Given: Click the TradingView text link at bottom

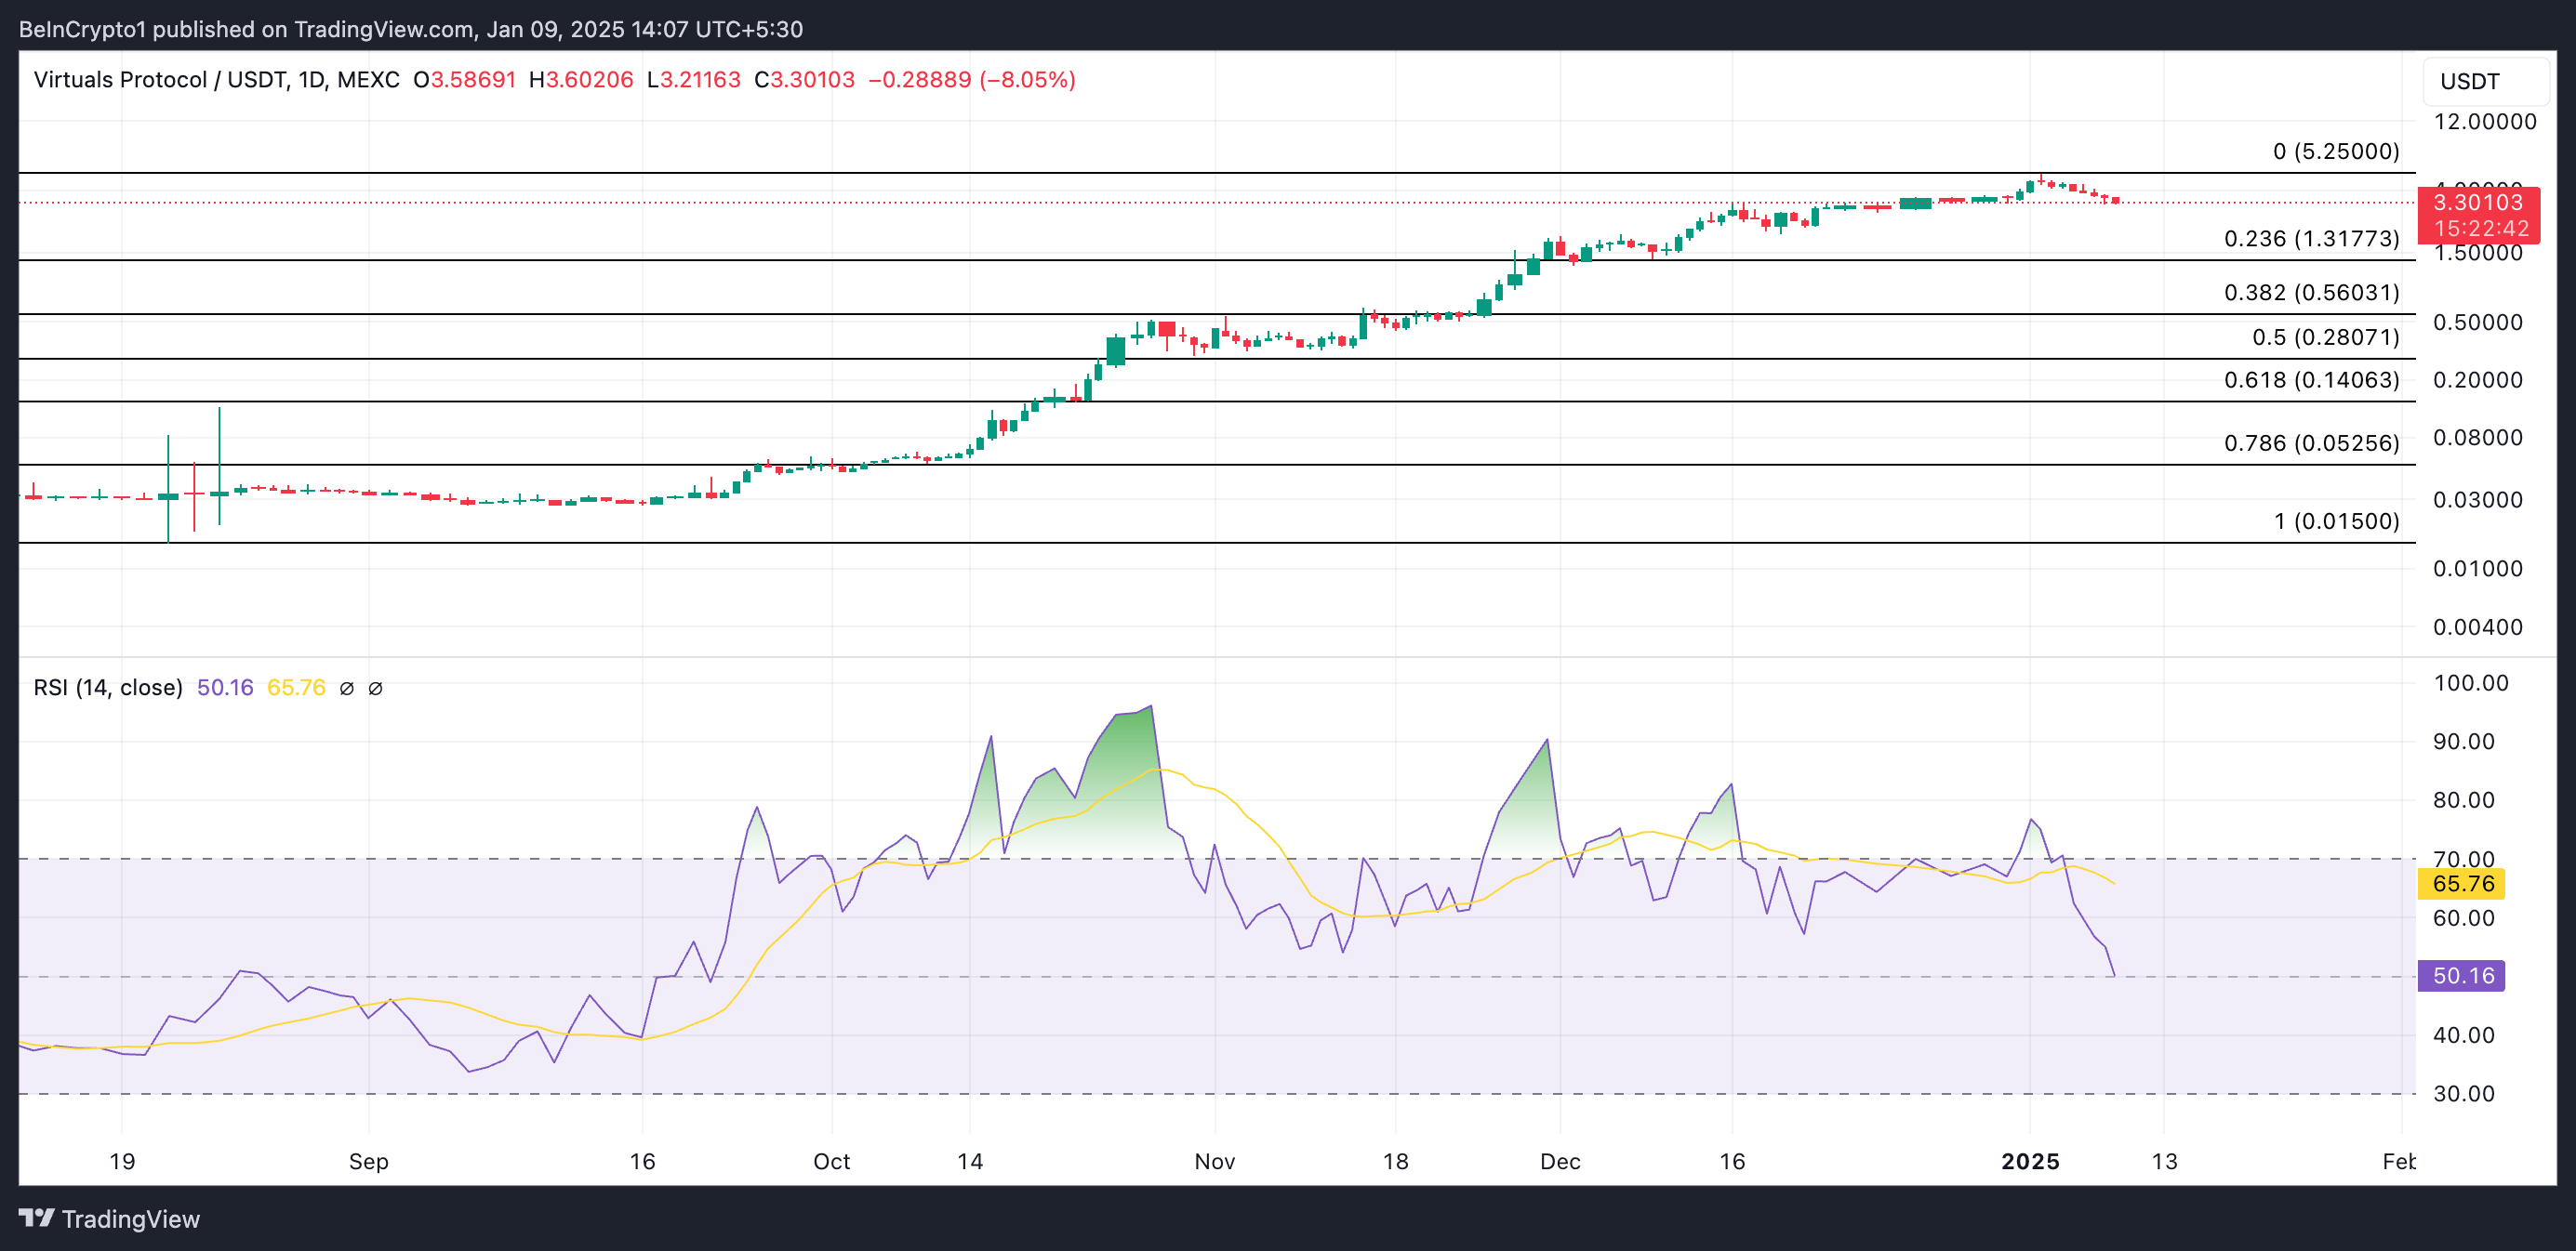Looking at the screenshot, I should 130,1219.
